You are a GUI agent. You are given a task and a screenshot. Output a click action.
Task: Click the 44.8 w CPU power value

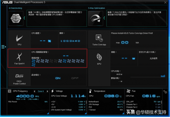(119, 74)
